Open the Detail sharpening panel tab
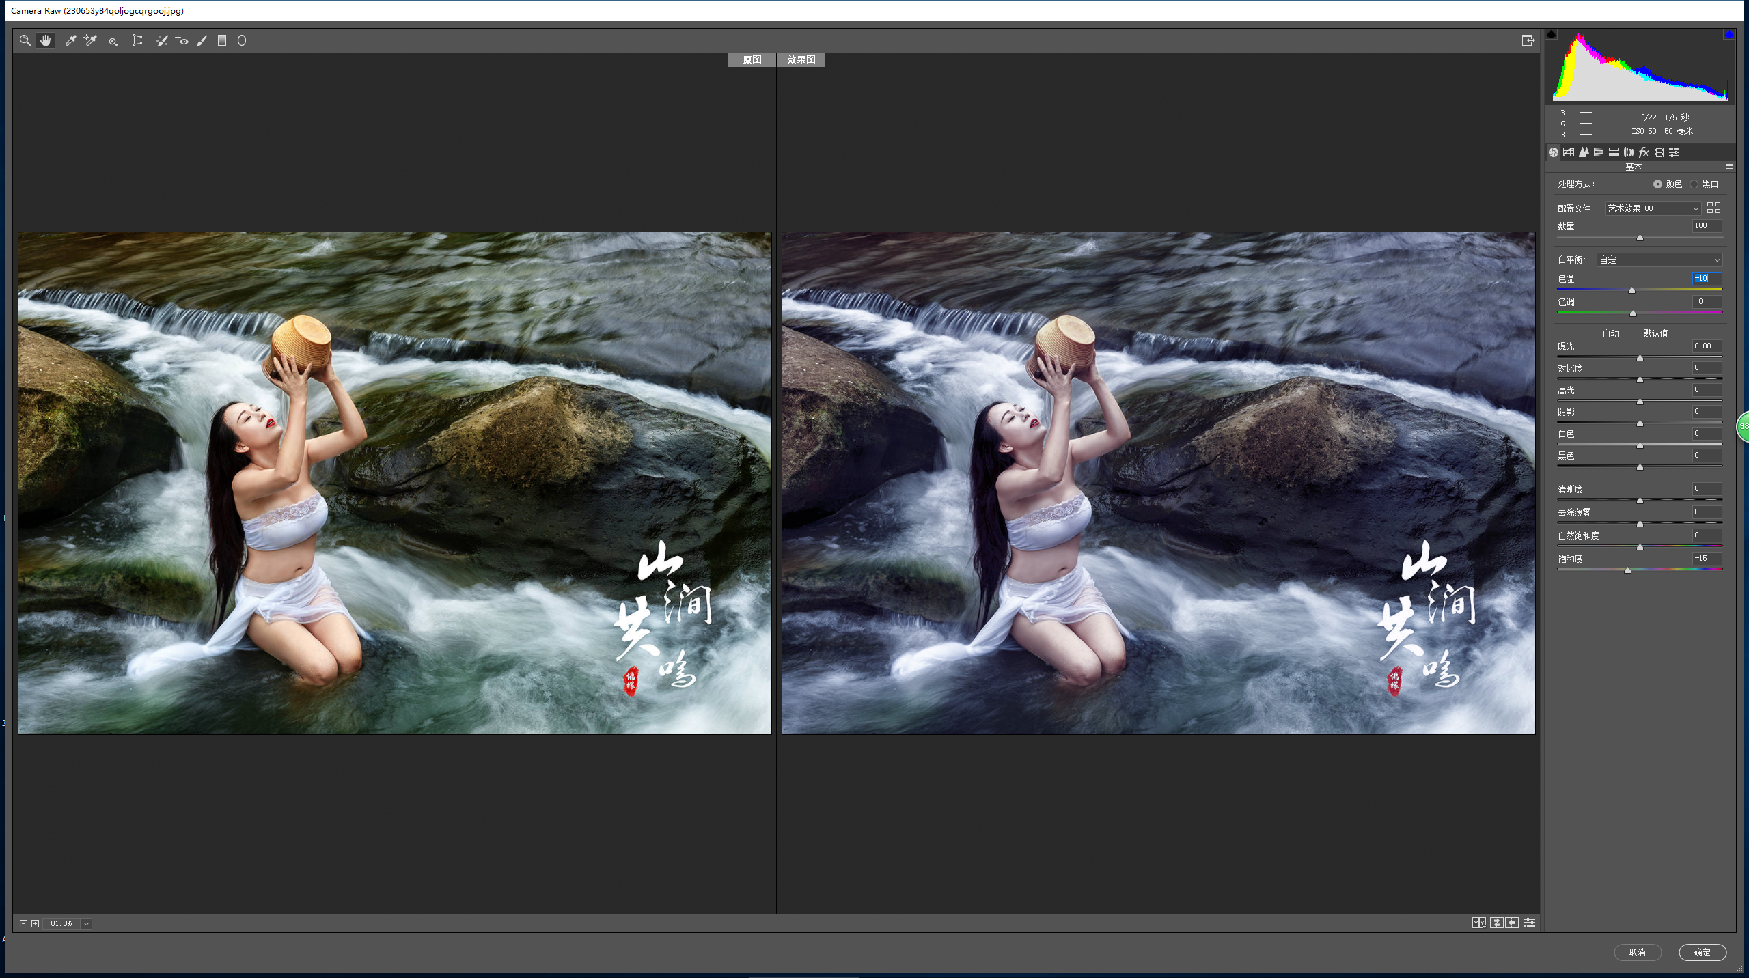This screenshot has height=978, width=1749. 1584,152
